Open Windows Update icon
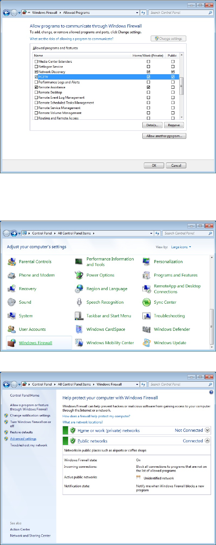The width and height of the screenshot is (216, 545). pyautogui.click(x=147, y=343)
